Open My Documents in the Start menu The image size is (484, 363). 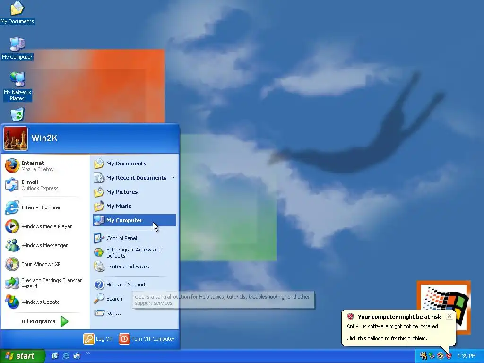[x=134, y=164]
